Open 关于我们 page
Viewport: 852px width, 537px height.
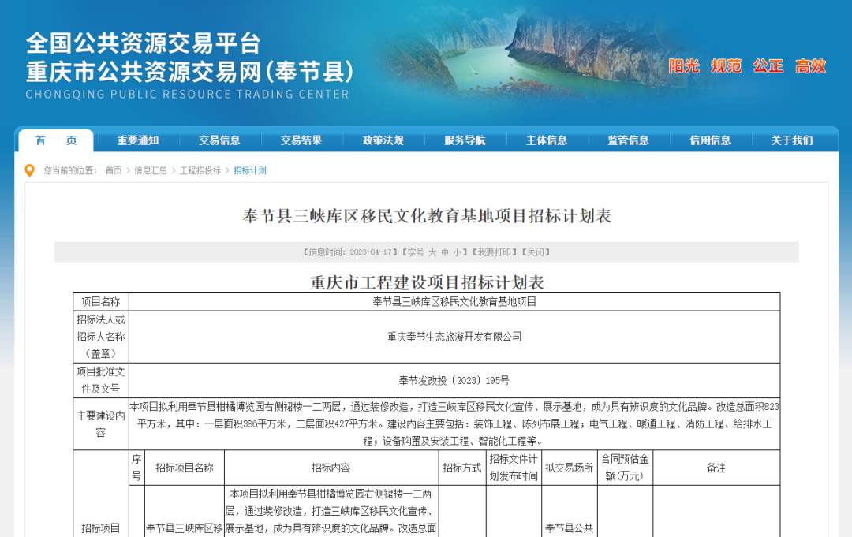[x=792, y=140]
